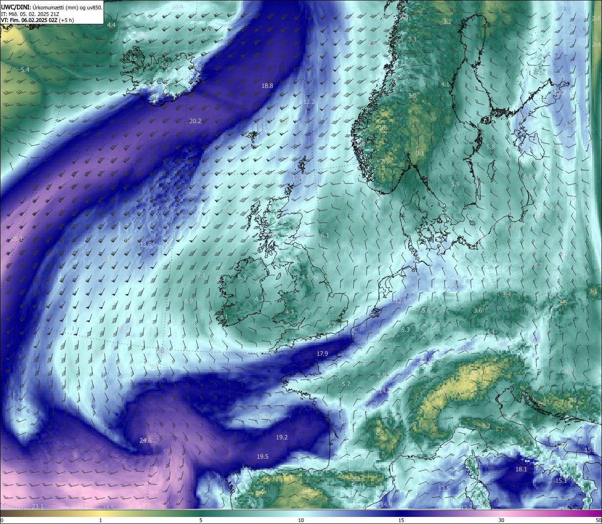602x524 pixels.
Task: Click the 24.6 value label
Action: 146,440
